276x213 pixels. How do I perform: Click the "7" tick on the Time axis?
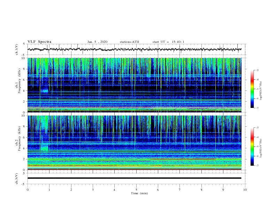[180, 190]
